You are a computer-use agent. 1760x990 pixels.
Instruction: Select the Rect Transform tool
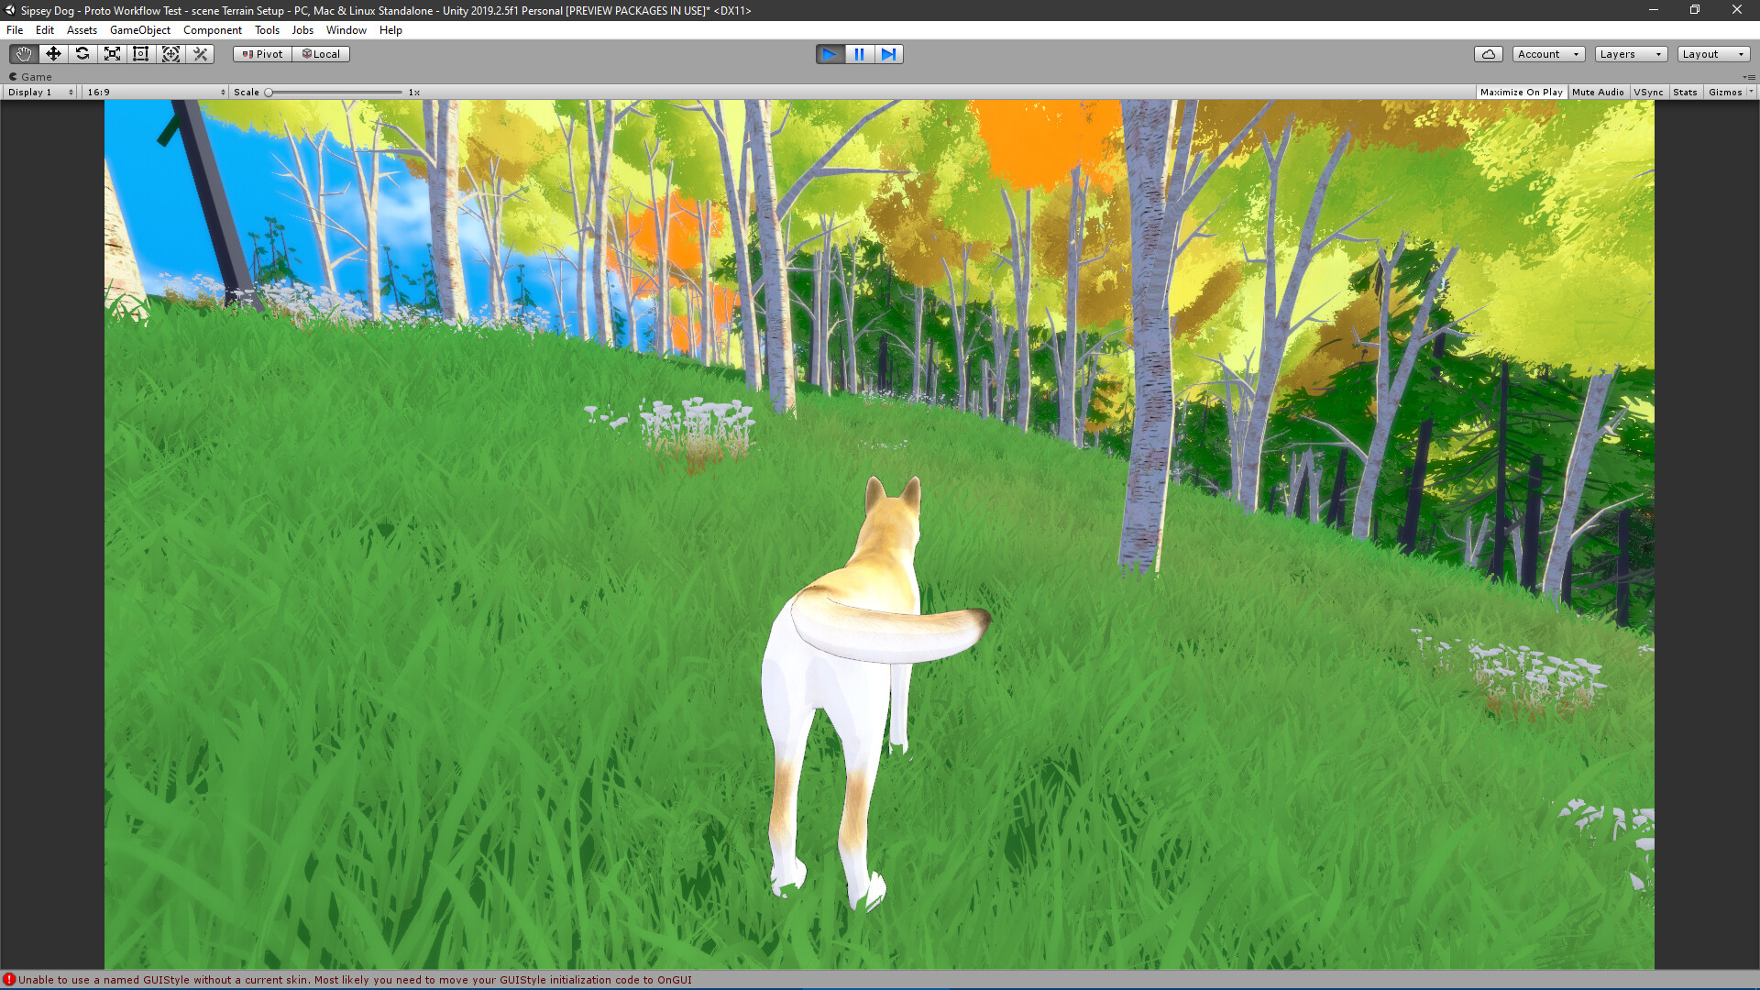tap(141, 54)
